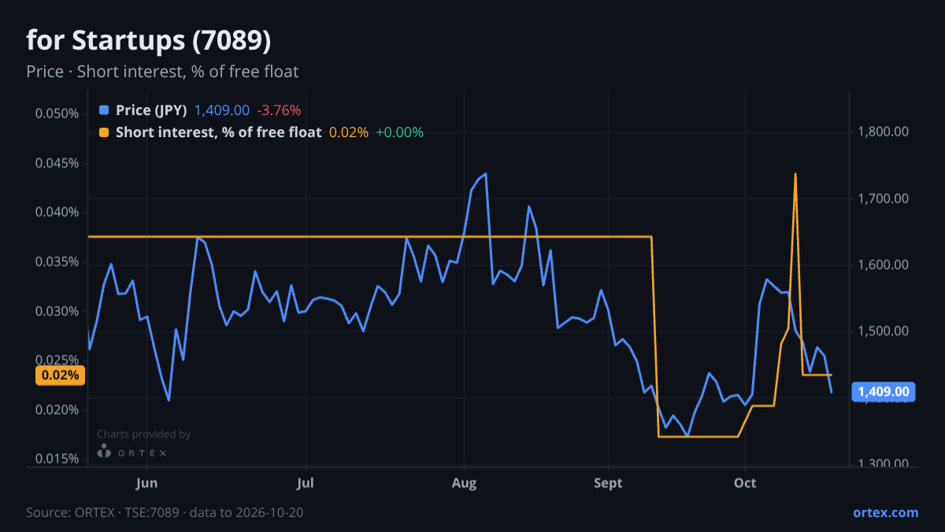Viewport: 945px width, 532px height.
Task: Click the ORTEX logo icon
Action: 104,452
